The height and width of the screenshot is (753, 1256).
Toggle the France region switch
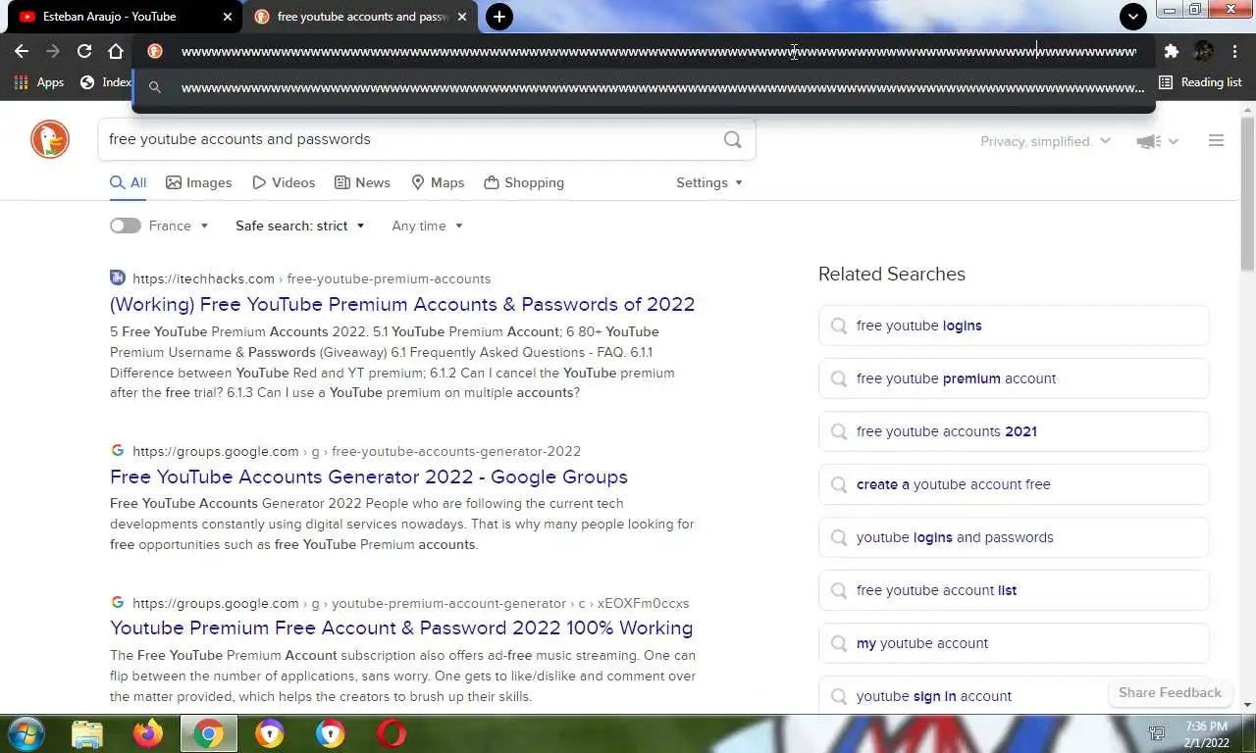[x=125, y=226]
